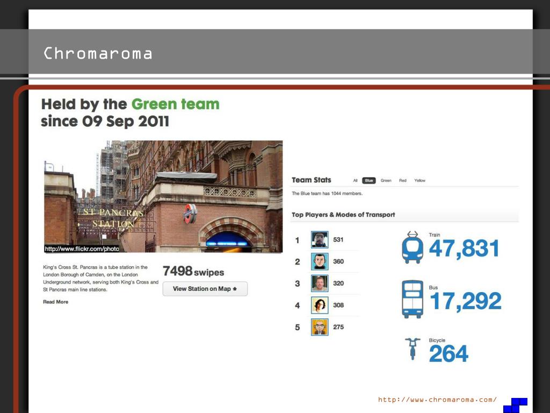Viewport: 550px width, 413px height.
Task: Switch to the Green team stats tab
Action: [x=386, y=181]
